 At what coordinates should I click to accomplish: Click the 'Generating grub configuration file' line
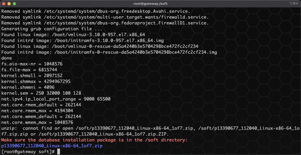[52, 29]
